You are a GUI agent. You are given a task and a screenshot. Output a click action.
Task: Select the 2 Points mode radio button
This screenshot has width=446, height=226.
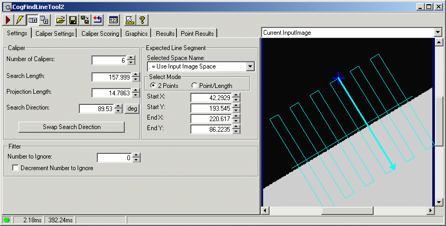153,85
